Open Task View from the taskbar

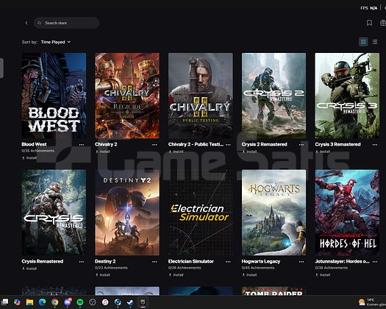pyautogui.click(x=5, y=302)
